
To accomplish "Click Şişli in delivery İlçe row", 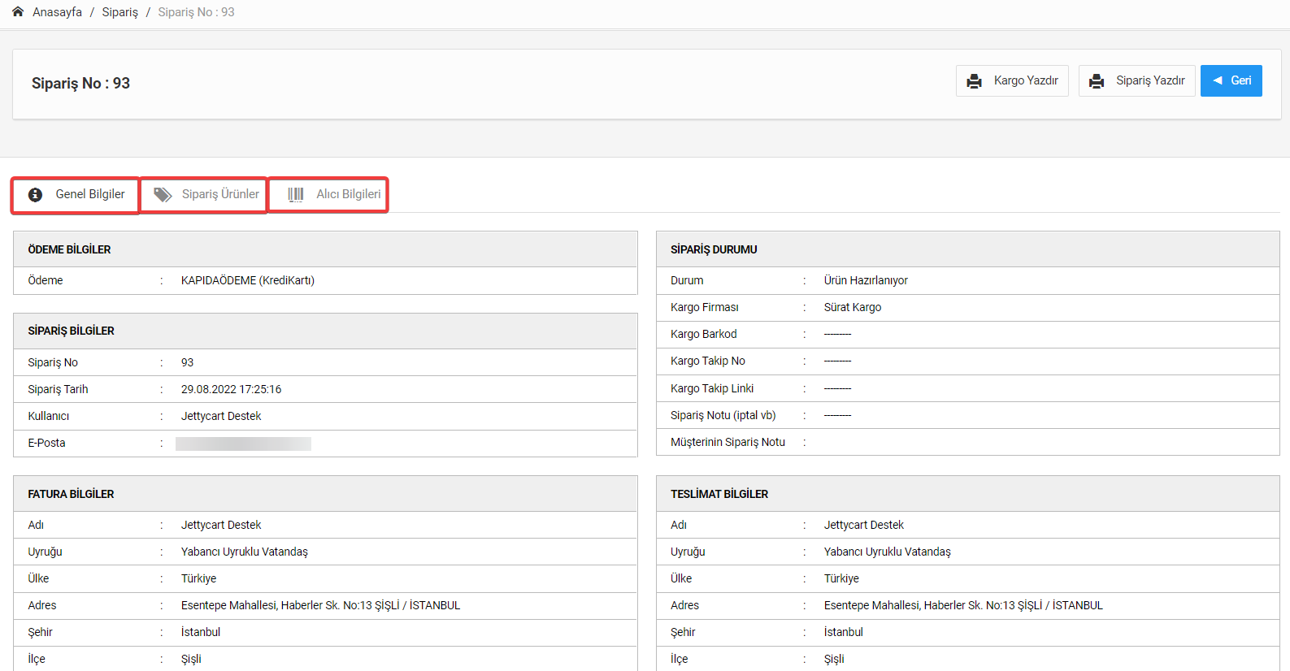I will click(833, 659).
